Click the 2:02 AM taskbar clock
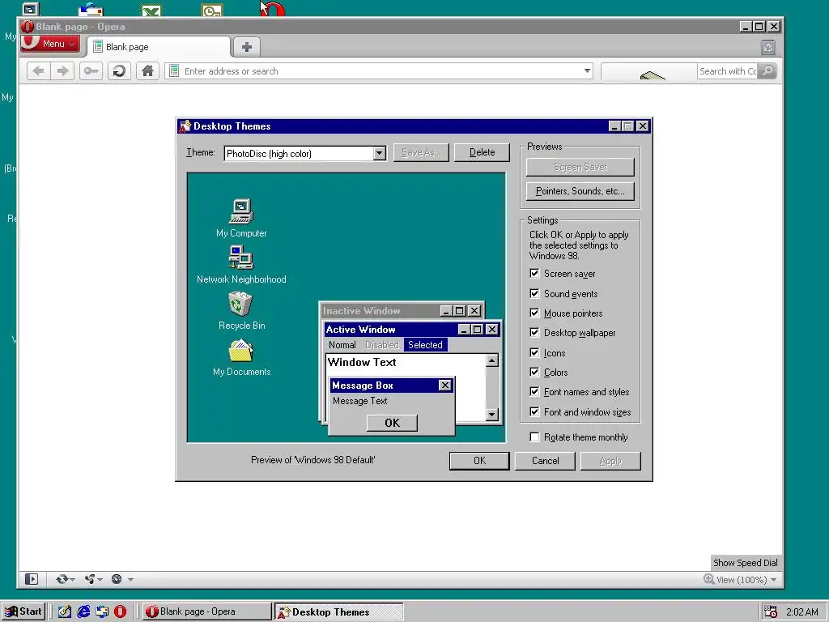Viewport: 829px width, 622px height. tap(802, 612)
